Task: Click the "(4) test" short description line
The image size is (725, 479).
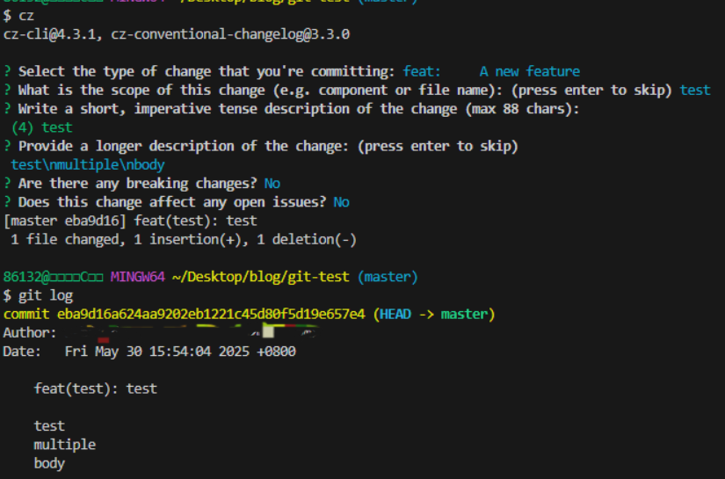Action: (42, 127)
